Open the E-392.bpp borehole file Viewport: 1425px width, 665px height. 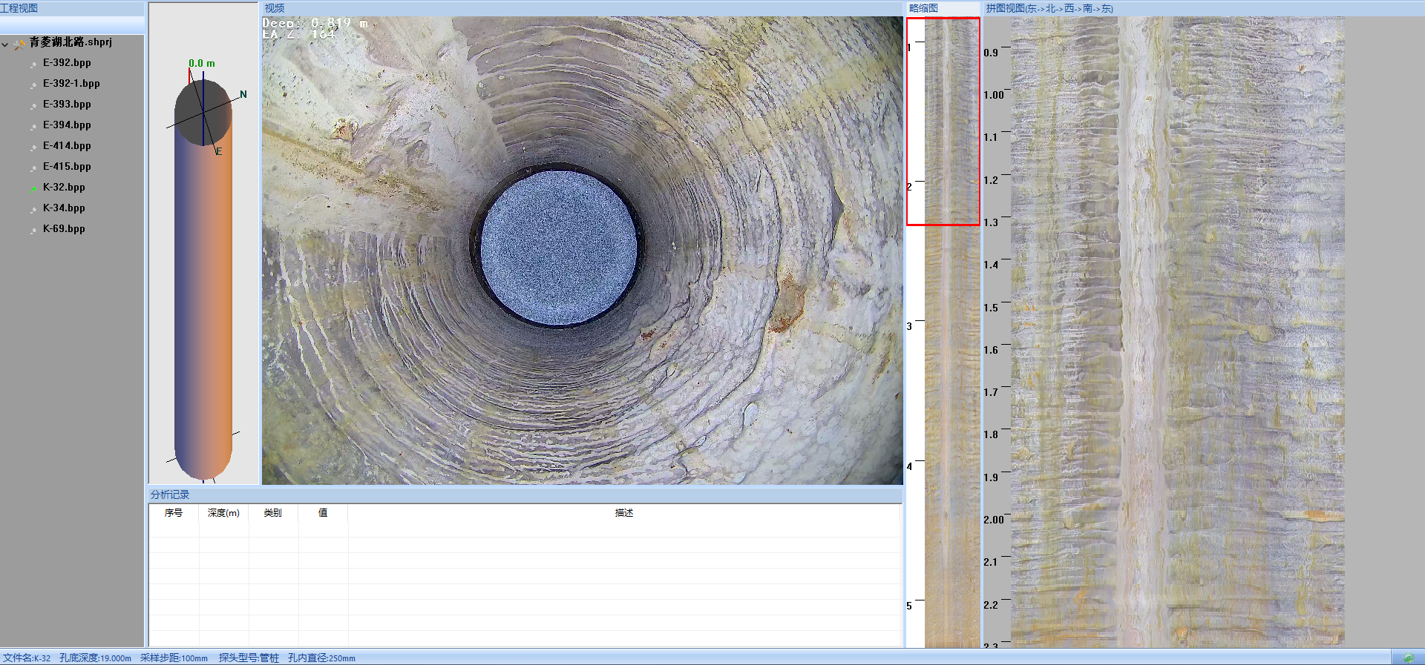click(67, 63)
